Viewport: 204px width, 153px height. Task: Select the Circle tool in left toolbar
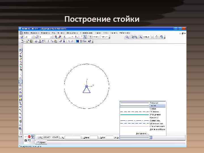(x=20, y=86)
